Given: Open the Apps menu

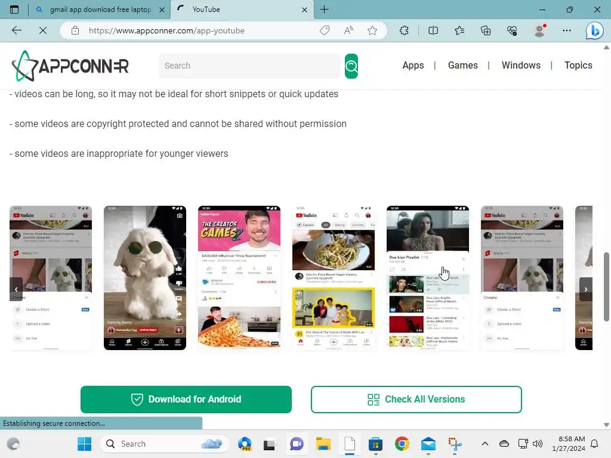Looking at the screenshot, I should [413, 66].
